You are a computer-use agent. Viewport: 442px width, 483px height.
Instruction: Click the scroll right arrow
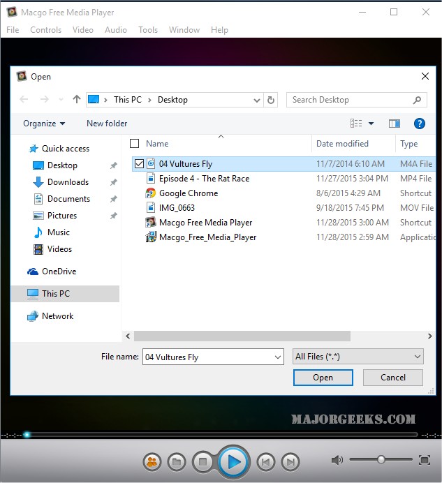tap(429, 336)
